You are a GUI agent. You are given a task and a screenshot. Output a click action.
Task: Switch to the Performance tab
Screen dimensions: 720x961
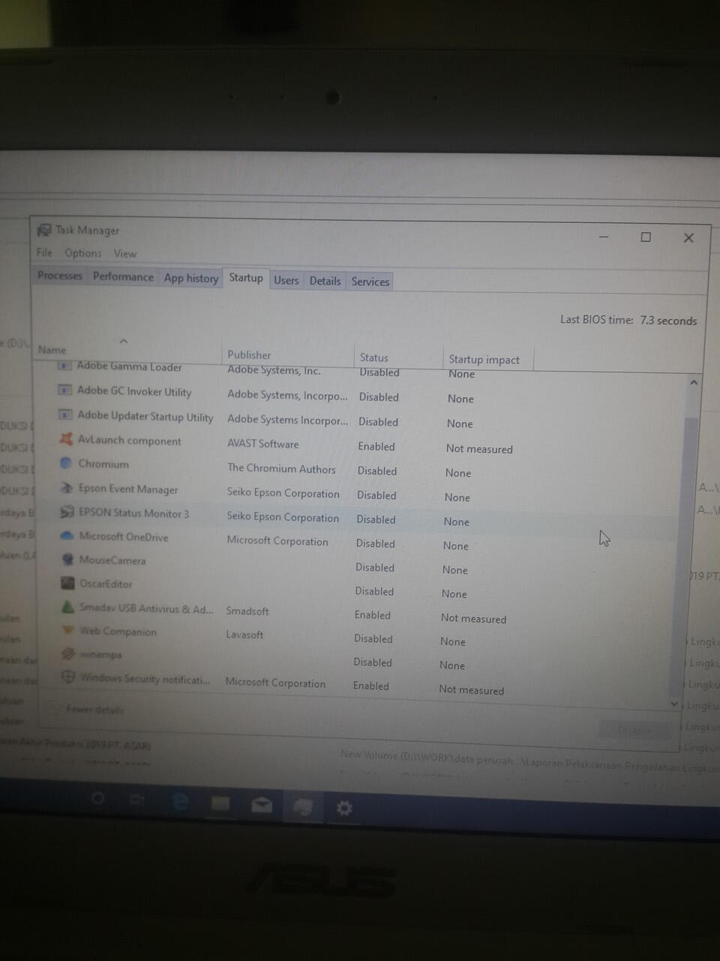coord(123,276)
